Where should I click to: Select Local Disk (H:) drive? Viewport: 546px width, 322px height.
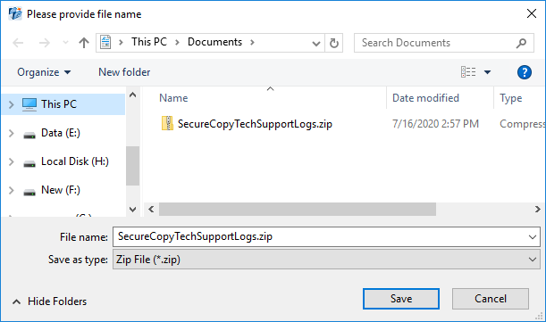(x=75, y=161)
